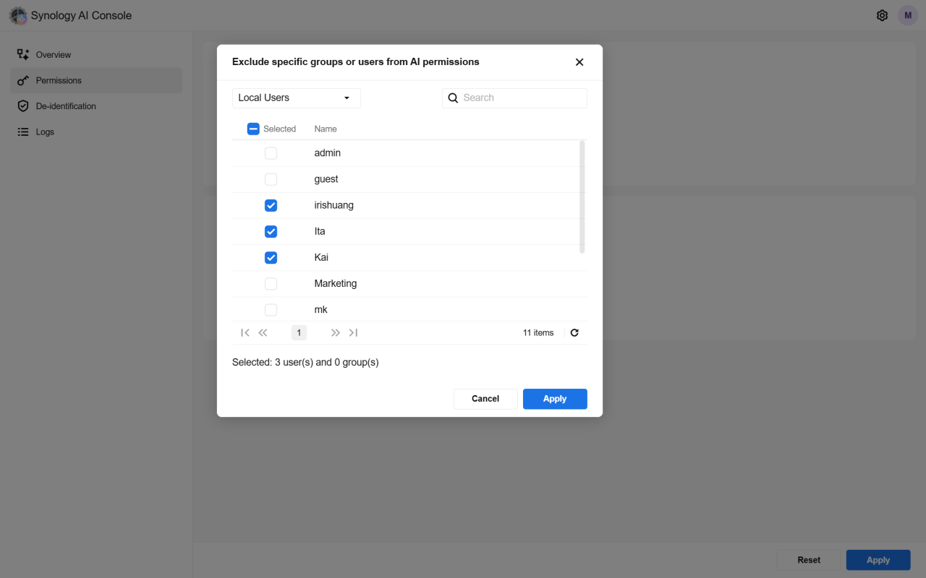Tick the Marketing checkbox
This screenshot has height=578, width=926.
(x=271, y=283)
